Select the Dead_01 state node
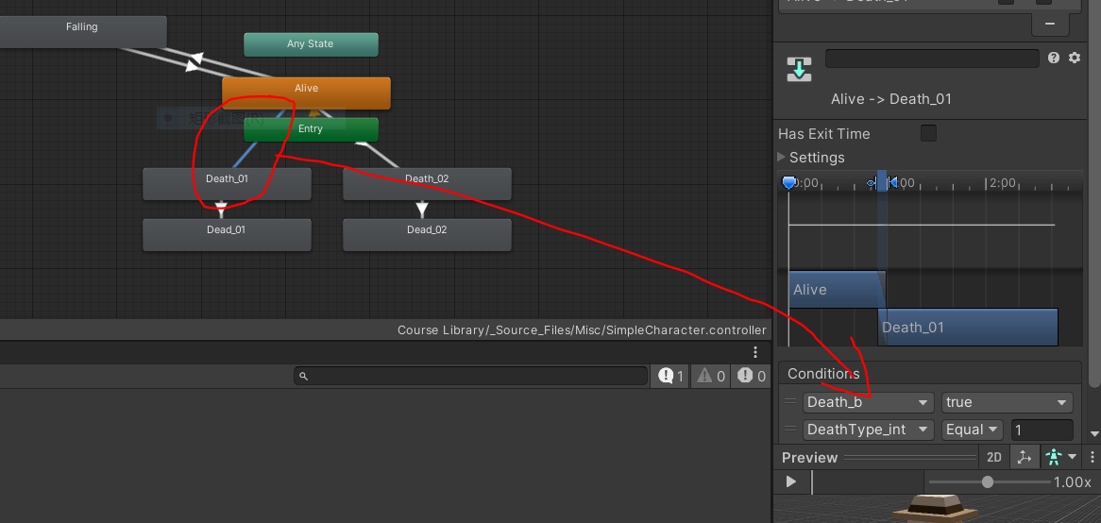This screenshot has height=523, width=1101. (227, 234)
